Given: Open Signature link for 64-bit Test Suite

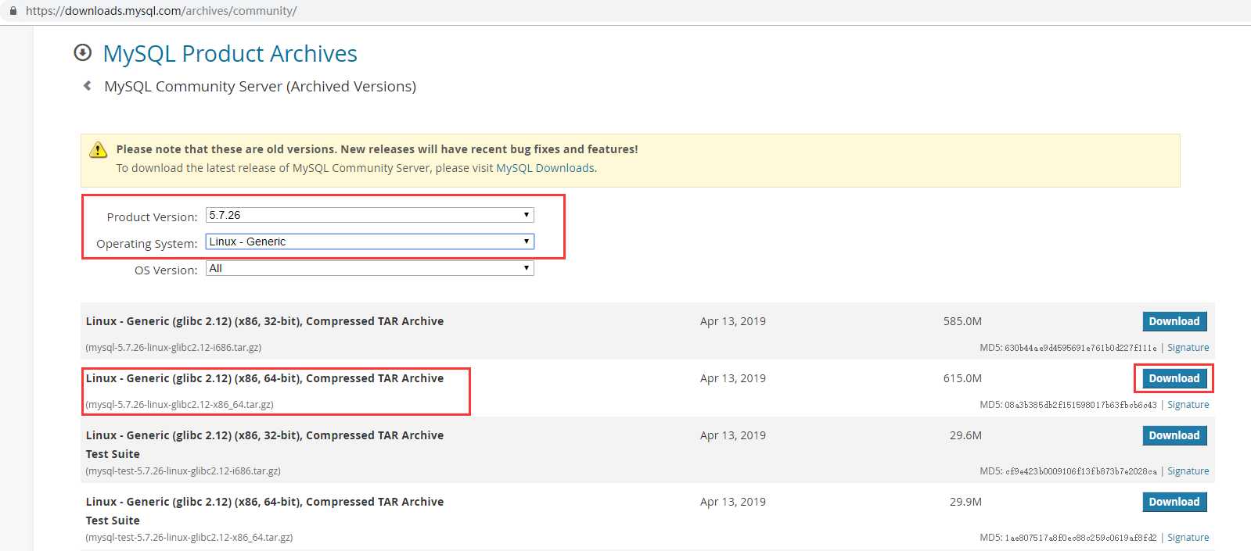Looking at the screenshot, I should (1188, 538).
